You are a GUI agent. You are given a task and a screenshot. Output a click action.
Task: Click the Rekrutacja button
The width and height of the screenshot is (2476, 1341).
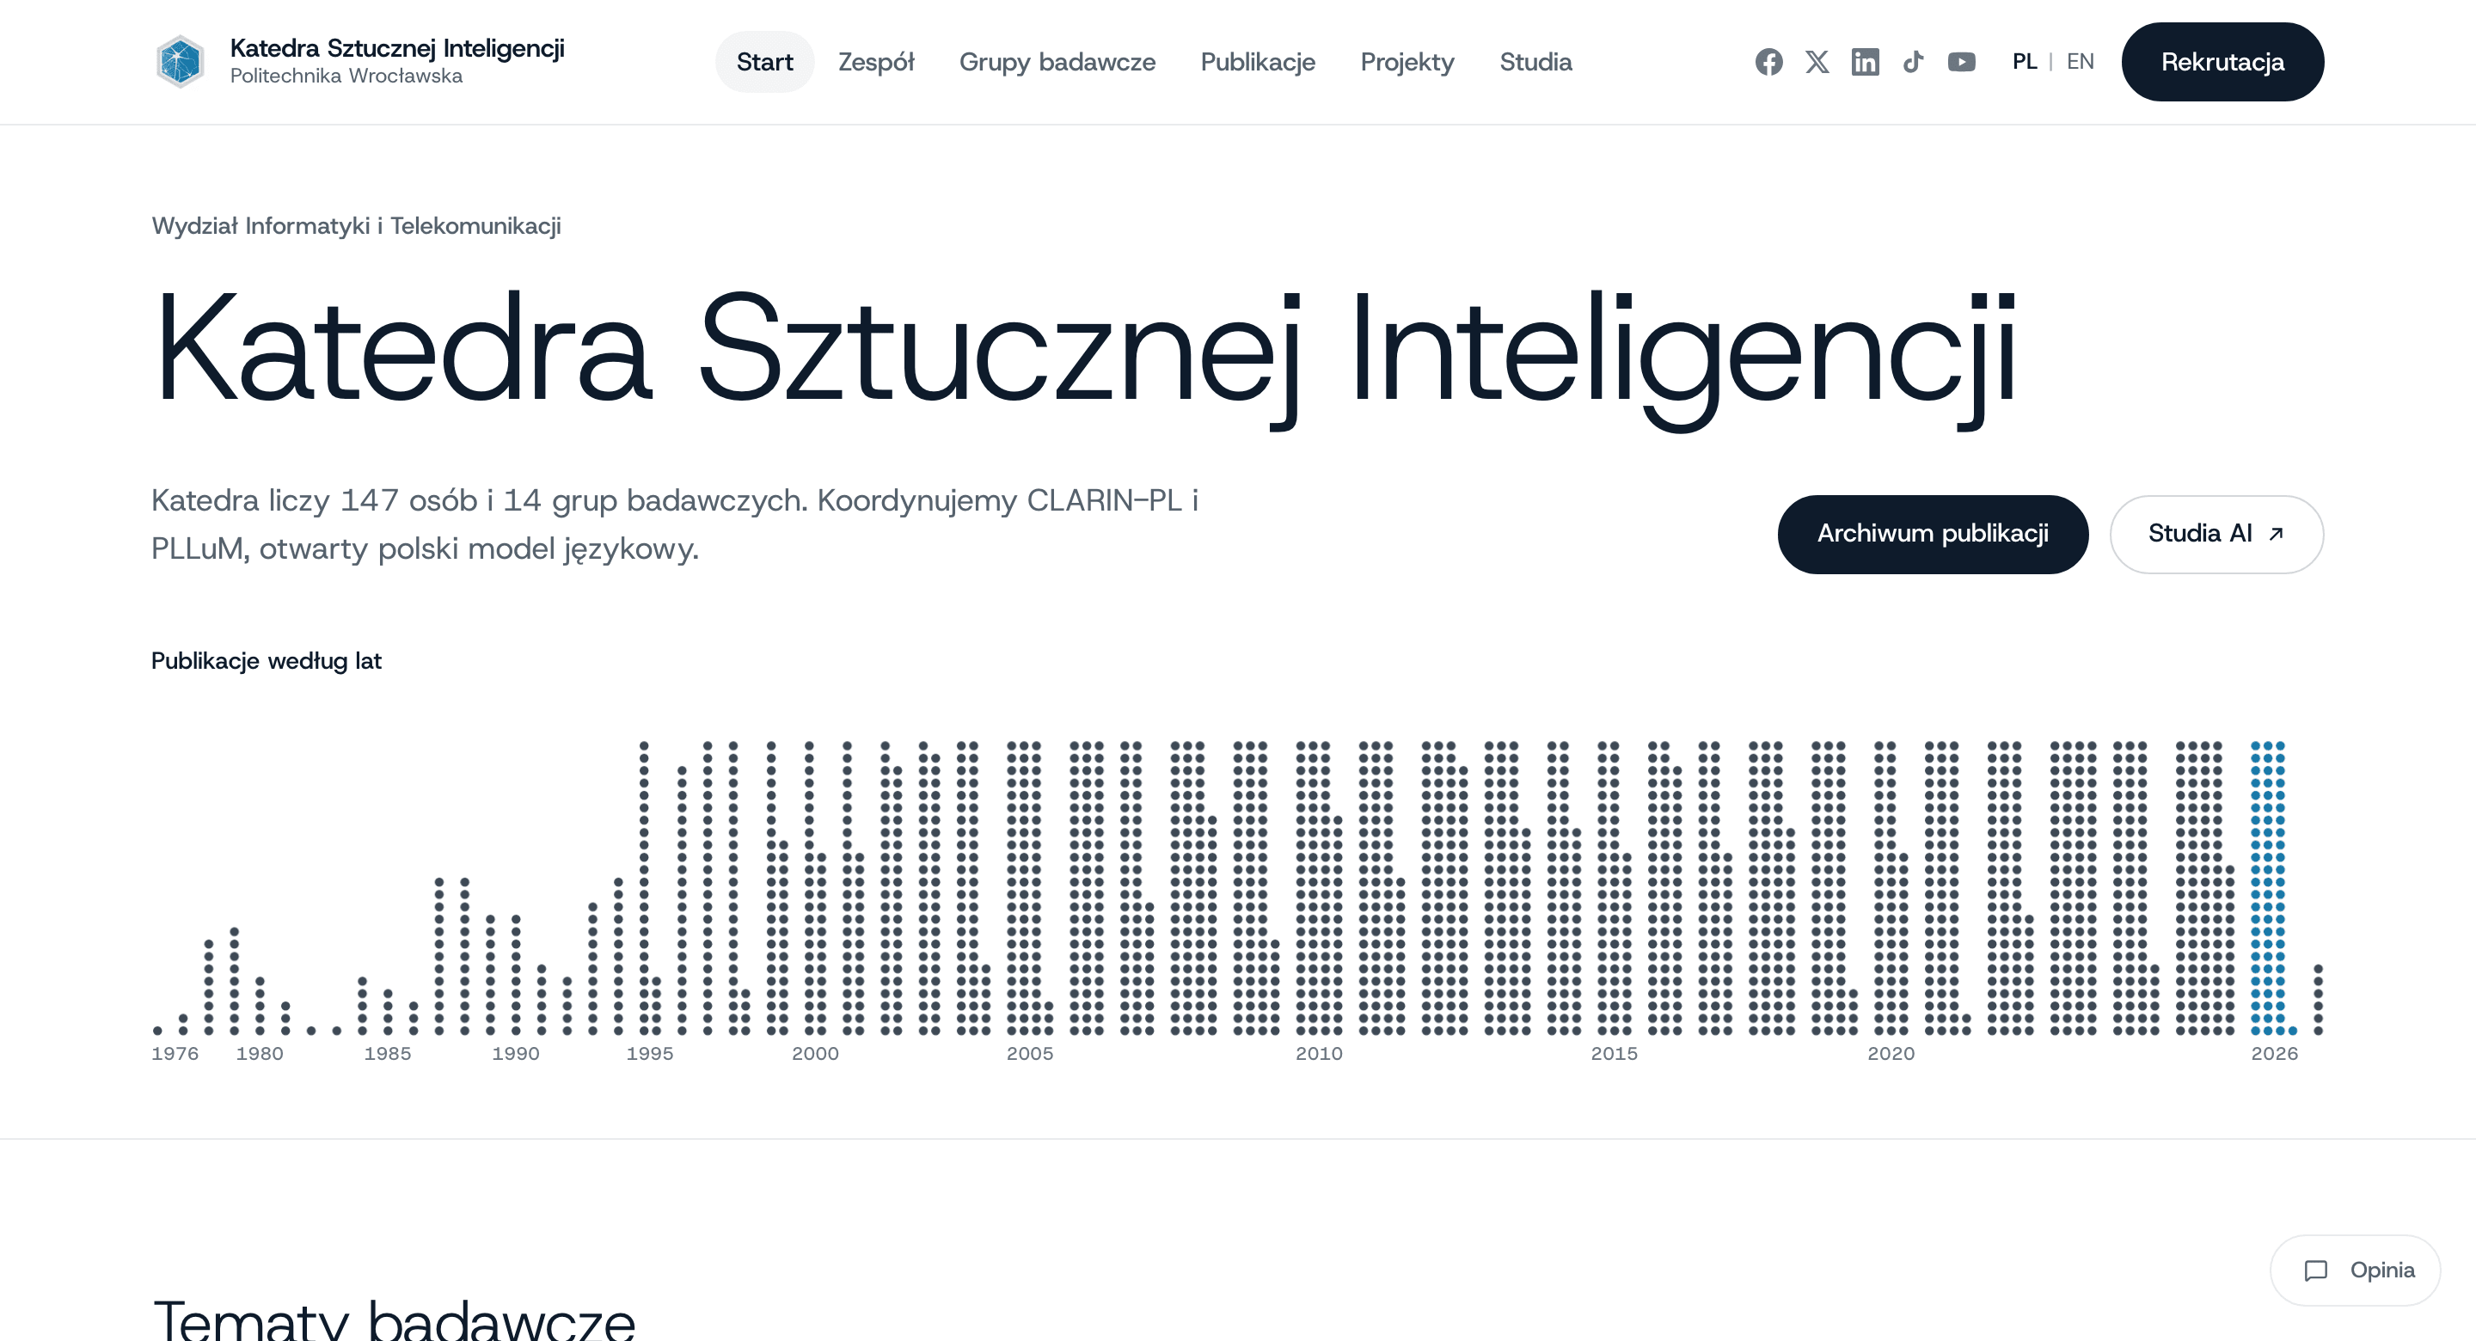pyautogui.click(x=2222, y=62)
